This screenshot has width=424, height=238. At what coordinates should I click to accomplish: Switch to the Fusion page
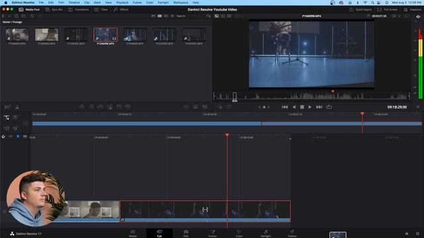(x=213, y=233)
